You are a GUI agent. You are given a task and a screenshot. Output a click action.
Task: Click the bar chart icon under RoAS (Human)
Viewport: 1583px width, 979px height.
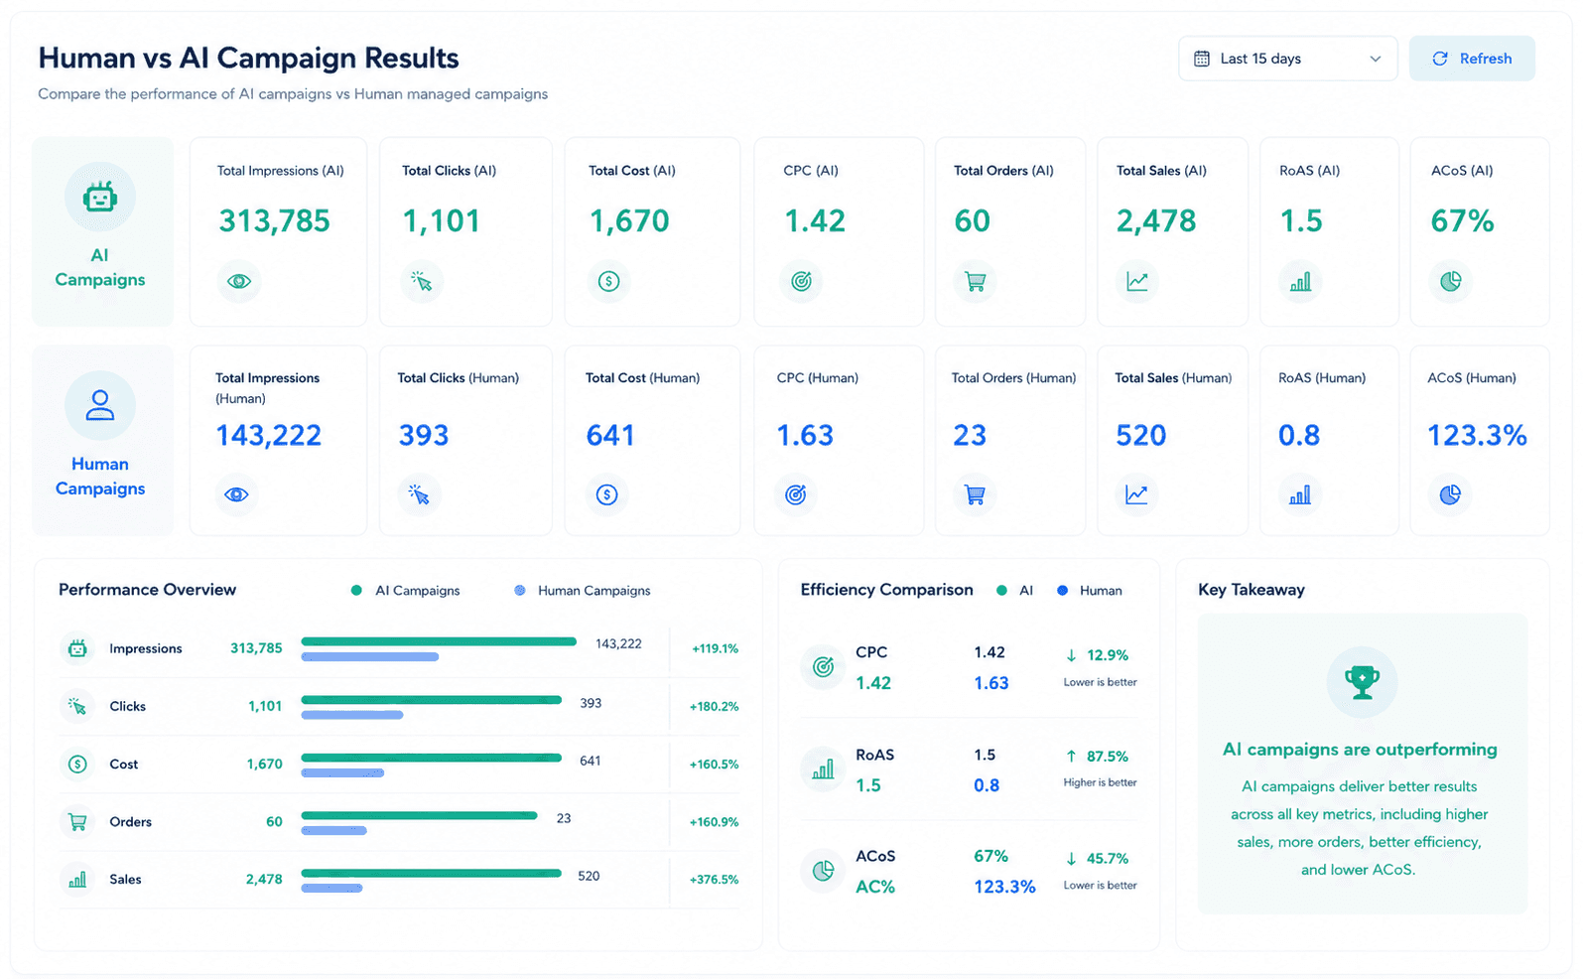click(x=1300, y=494)
